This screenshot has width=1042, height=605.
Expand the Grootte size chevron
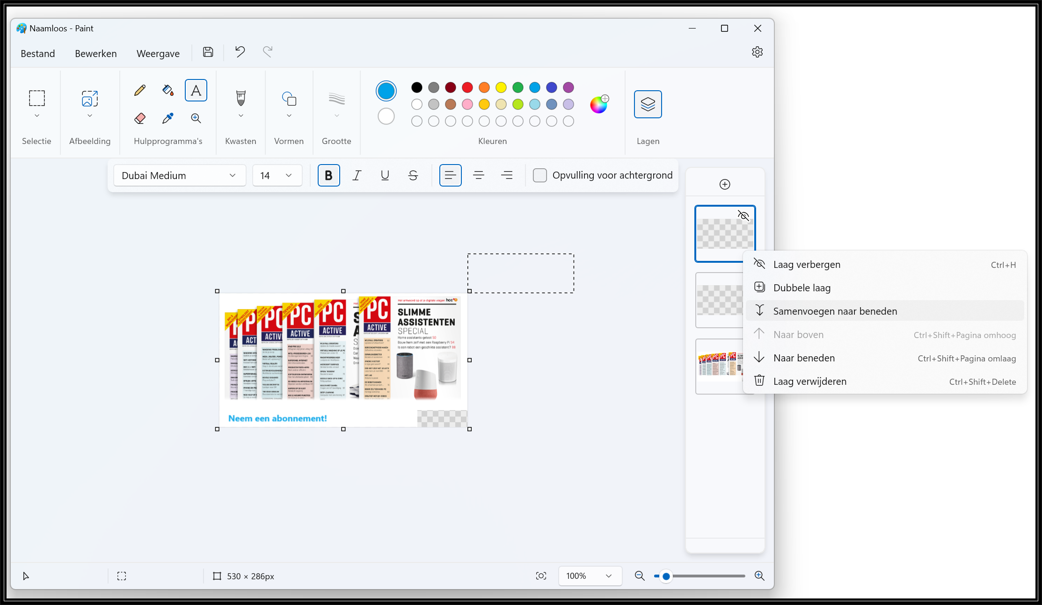click(337, 115)
